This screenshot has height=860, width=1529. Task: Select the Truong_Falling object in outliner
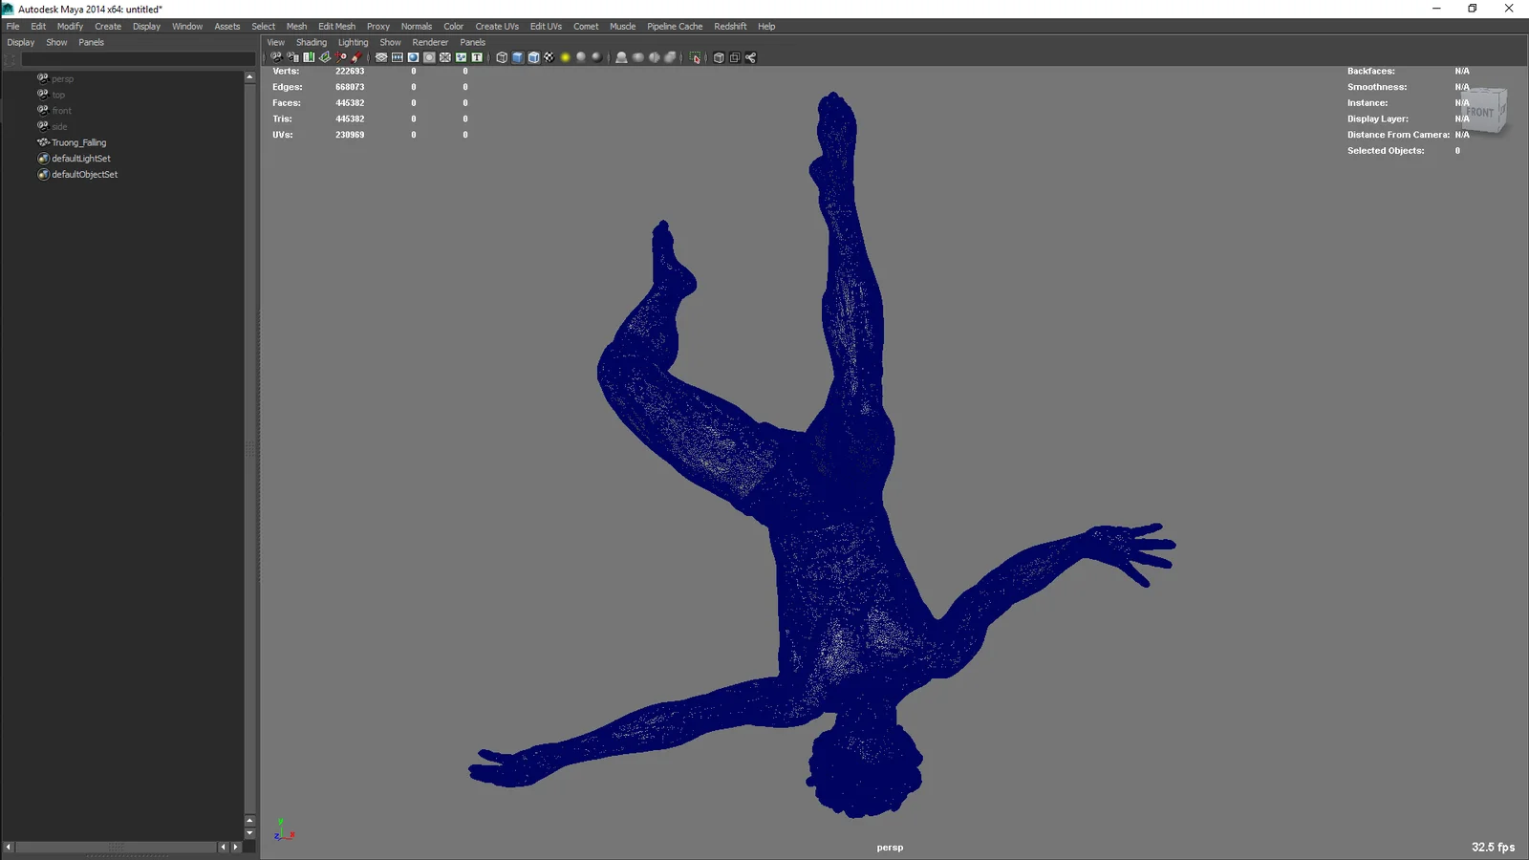pos(77,141)
